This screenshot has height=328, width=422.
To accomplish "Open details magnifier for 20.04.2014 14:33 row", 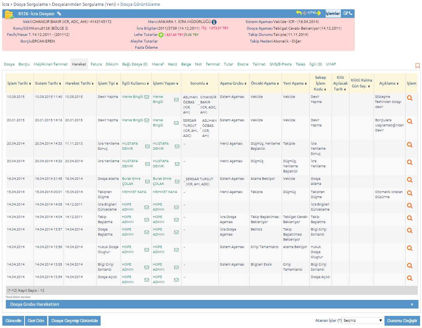I will tap(410, 145).
